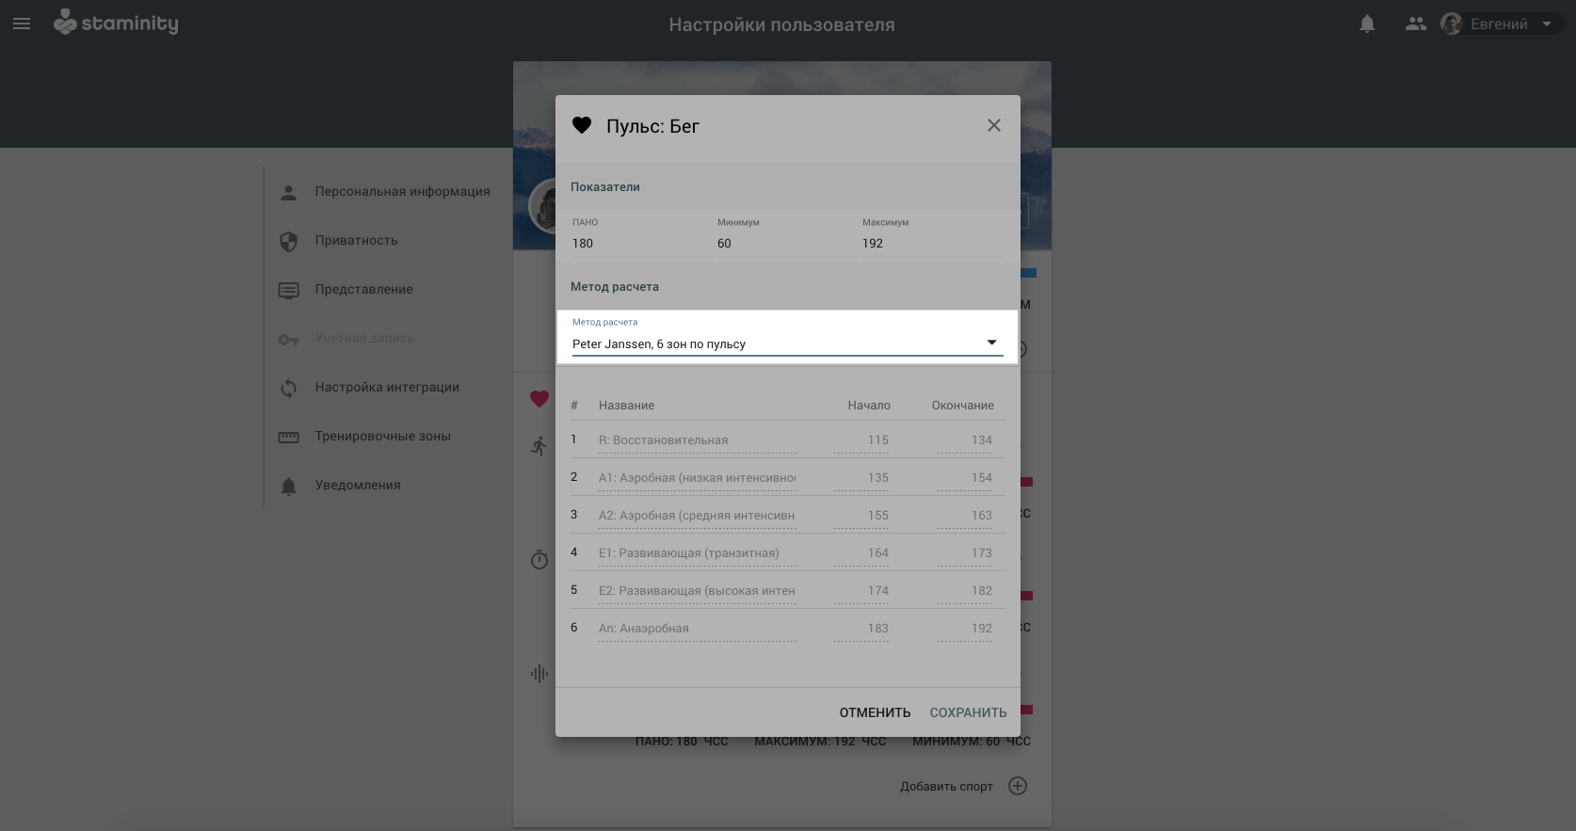1576x831 pixels.
Task: Click the Staminity logo
Action: 116,23
